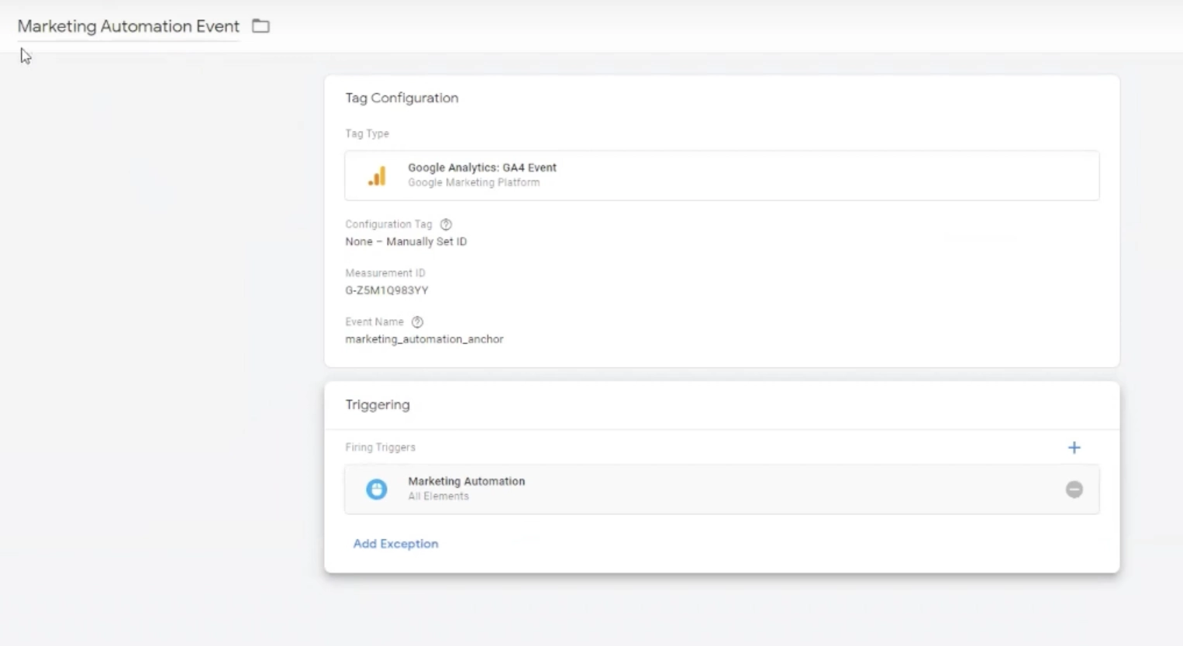Open the Google Analytics GA4 Event tag type
This screenshot has width=1183, height=646.
[722, 176]
